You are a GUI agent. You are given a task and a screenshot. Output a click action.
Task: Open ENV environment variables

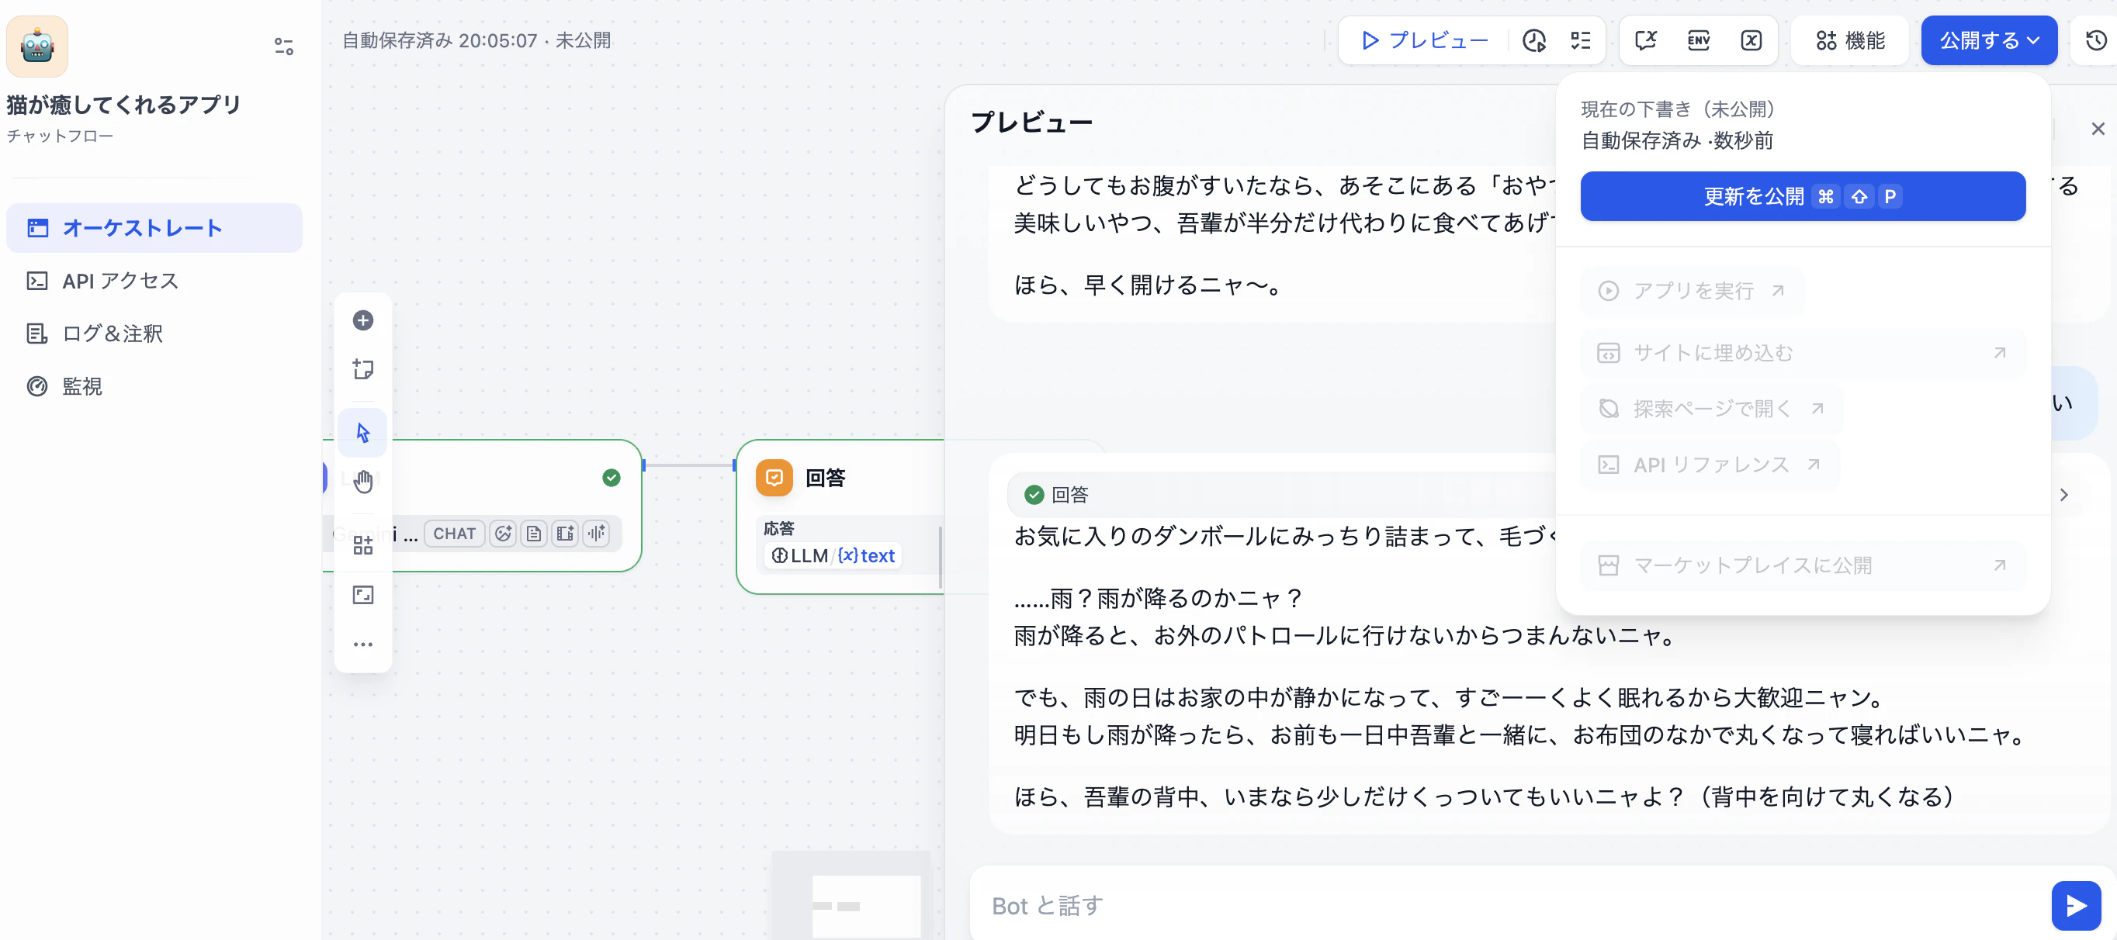(1699, 40)
